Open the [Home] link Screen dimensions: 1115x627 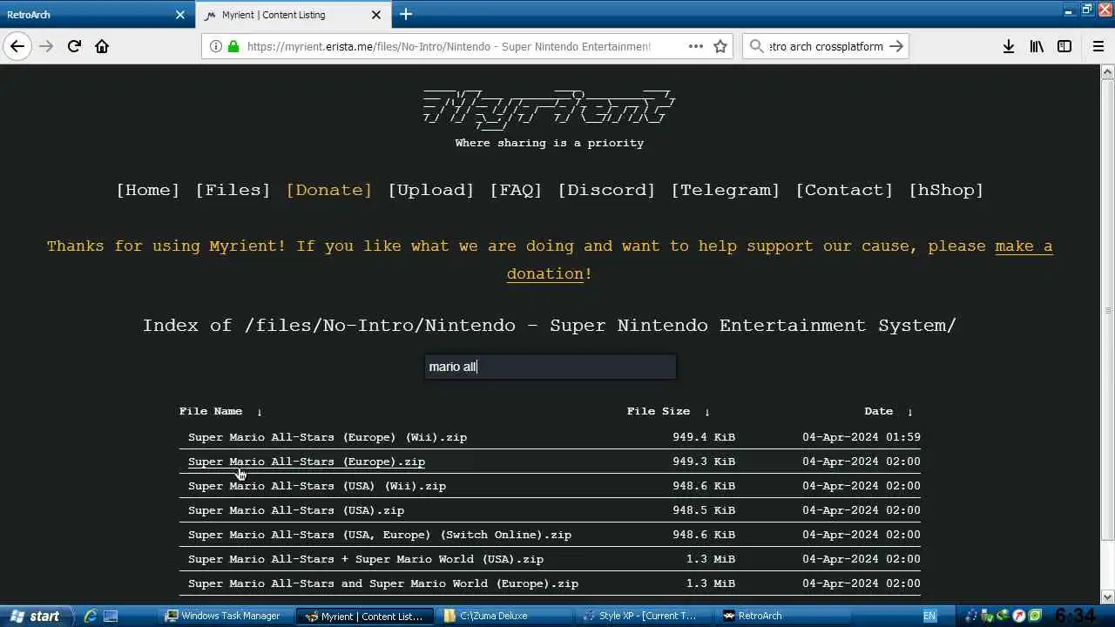148,190
